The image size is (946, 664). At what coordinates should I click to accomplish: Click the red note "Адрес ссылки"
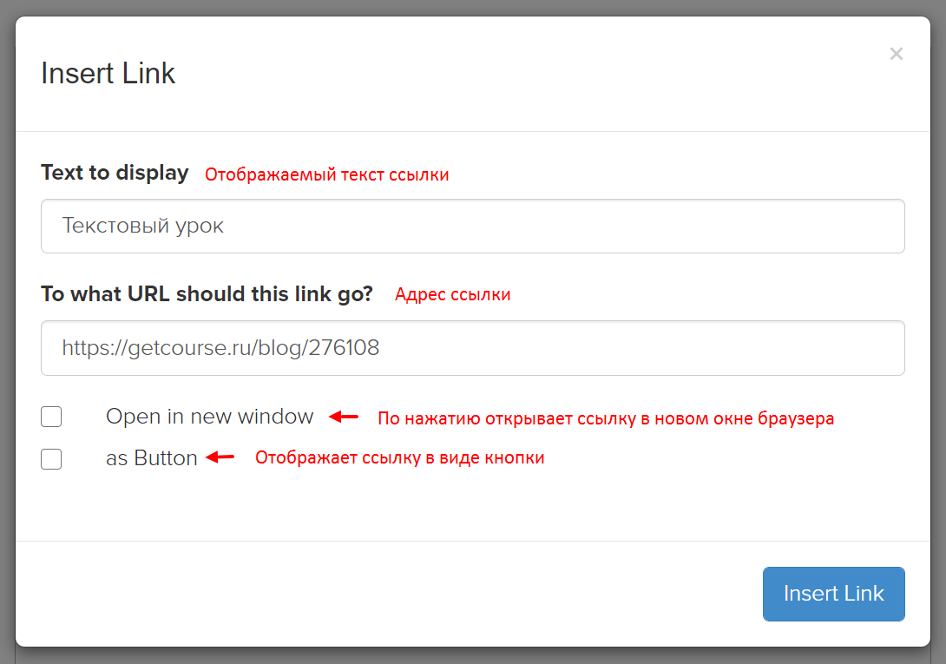(x=452, y=294)
